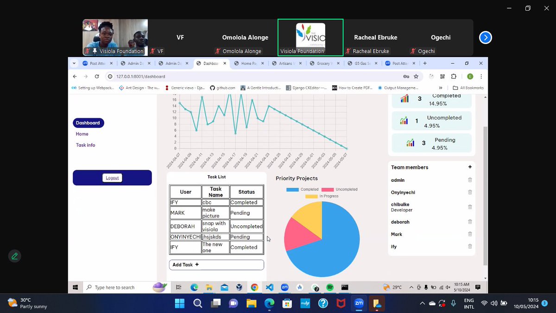Open Task info sidebar link
The height and width of the screenshot is (313, 556).
[x=86, y=145]
